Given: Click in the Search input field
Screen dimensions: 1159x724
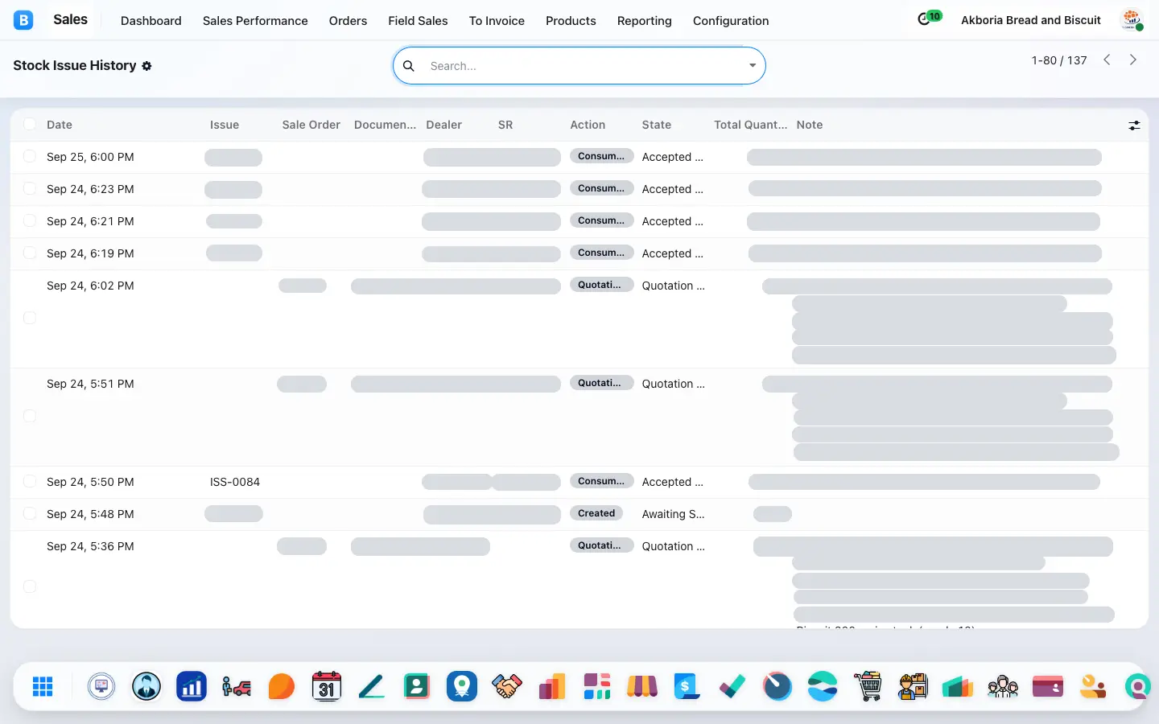Looking at the screenshot, I should pos(584,66).
